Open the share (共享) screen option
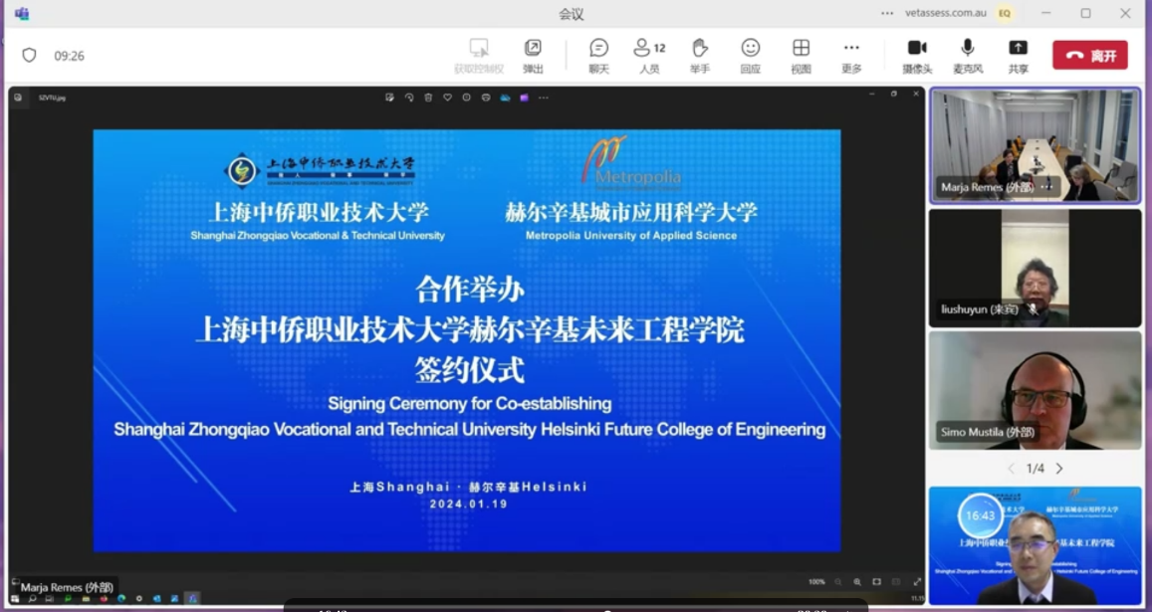This screenshot has width=1152, height=612. (1018, 56)
